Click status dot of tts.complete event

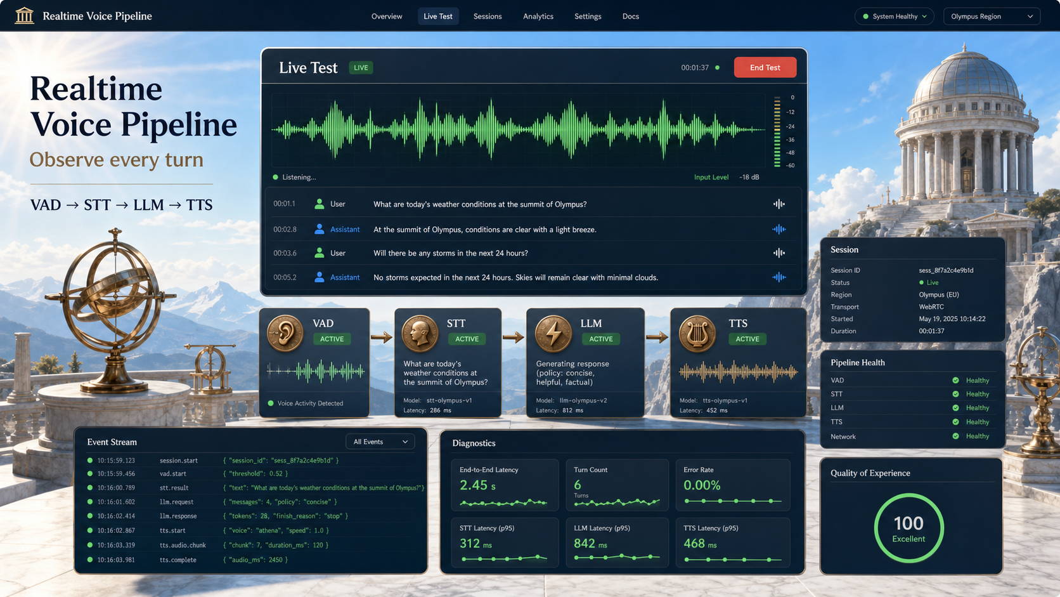pyautogui.click(x=90, y=560)
